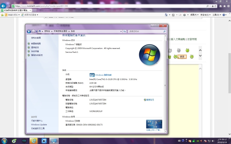Click the blue help question mark icon

224,15
